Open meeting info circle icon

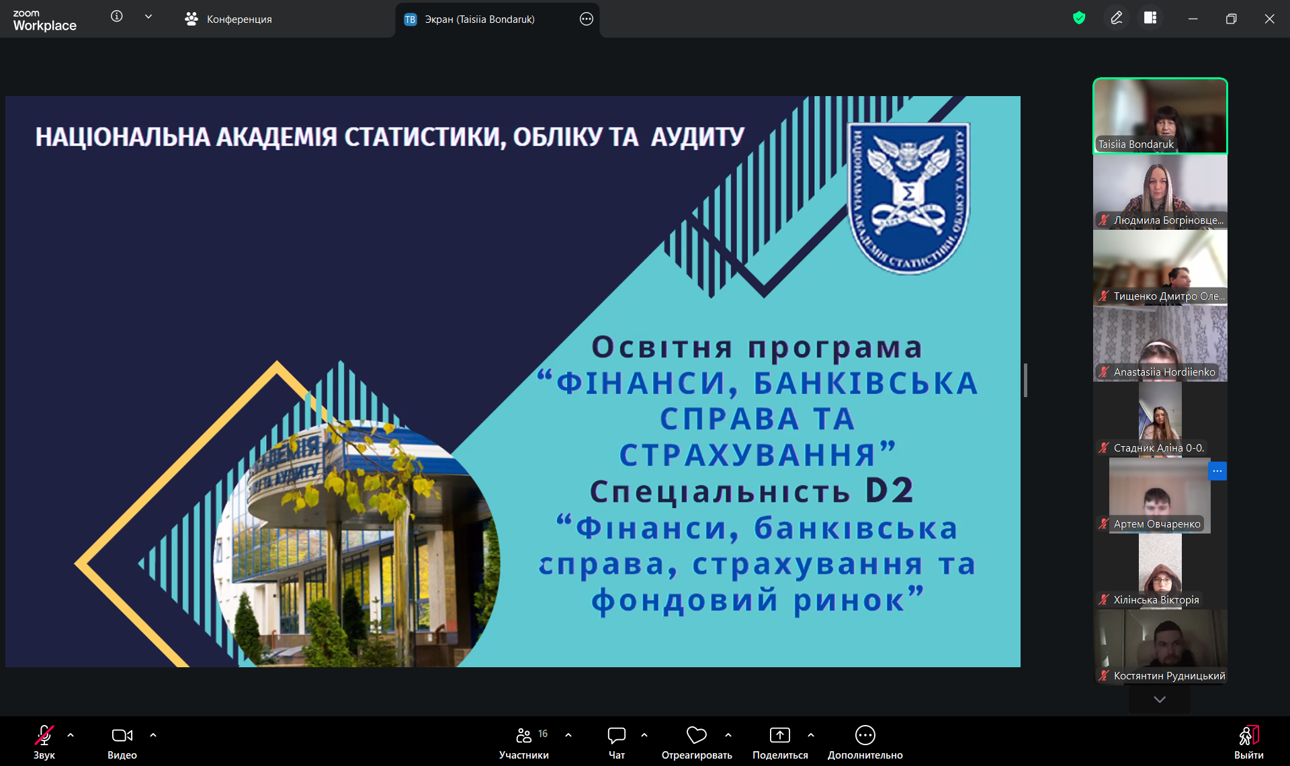[117, 17]
